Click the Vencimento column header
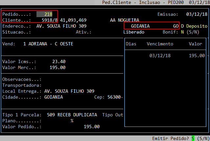 coord(160,44)
